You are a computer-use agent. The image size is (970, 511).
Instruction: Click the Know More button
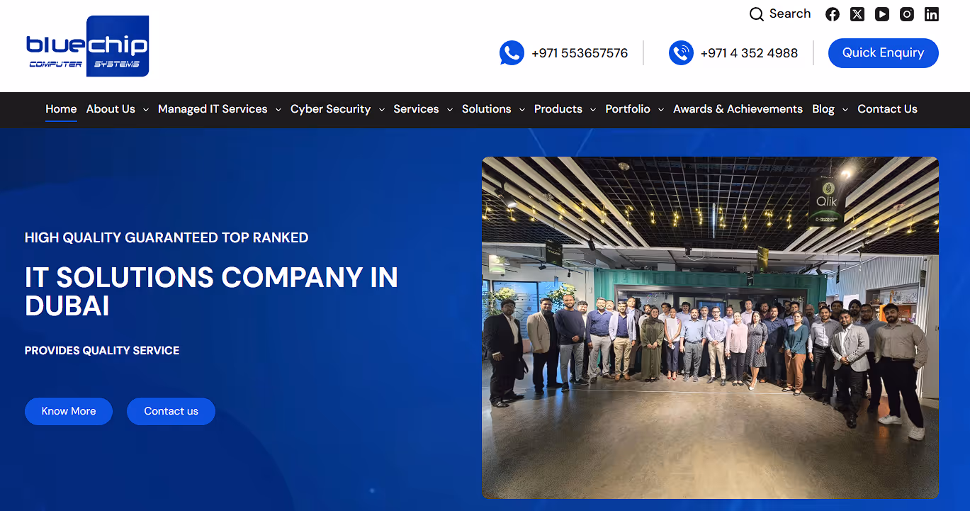(x=69, y=411)
